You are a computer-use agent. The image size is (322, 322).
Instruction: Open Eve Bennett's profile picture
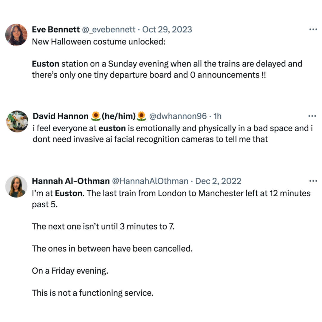pyautogui.click(x=16, y=35)
